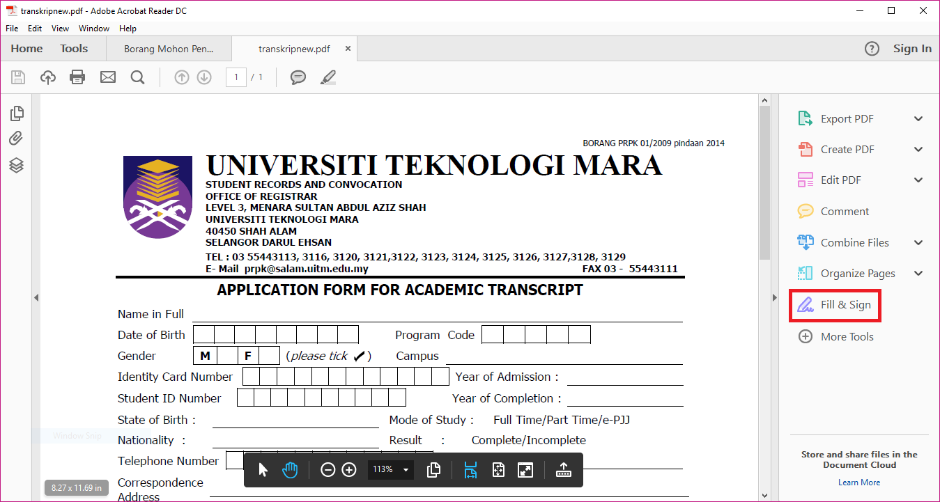Screen dimensions: 940x502
Task: Click first Program Code box
Action: pos(493,334)
